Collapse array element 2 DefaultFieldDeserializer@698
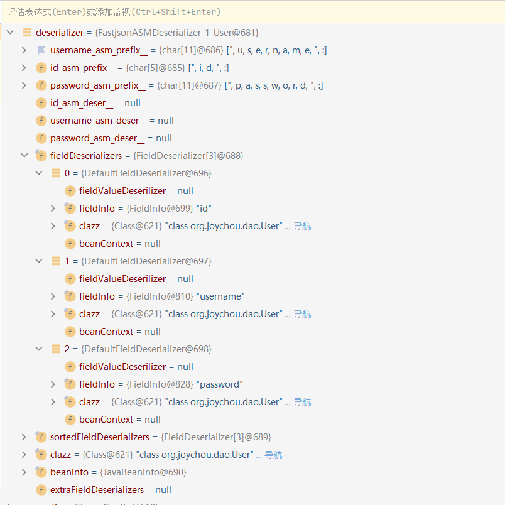505x505 pixels. pyautogui.click(x=39, y=349)
